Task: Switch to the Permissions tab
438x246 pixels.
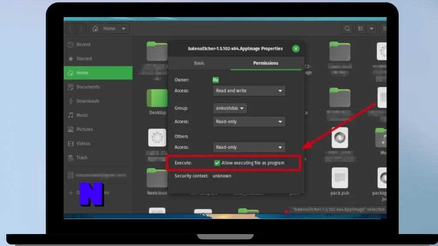Action: point(266,63)
